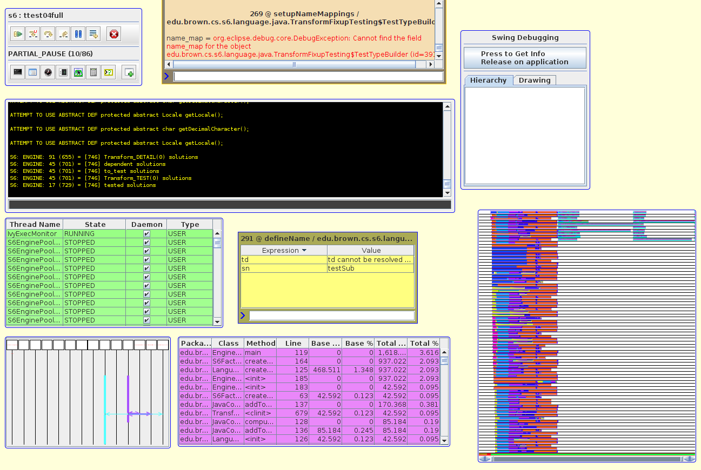Select the 'sn' expression cell
Image resolution: width=701 pixels, height=470 pixels.
[284, 268]
